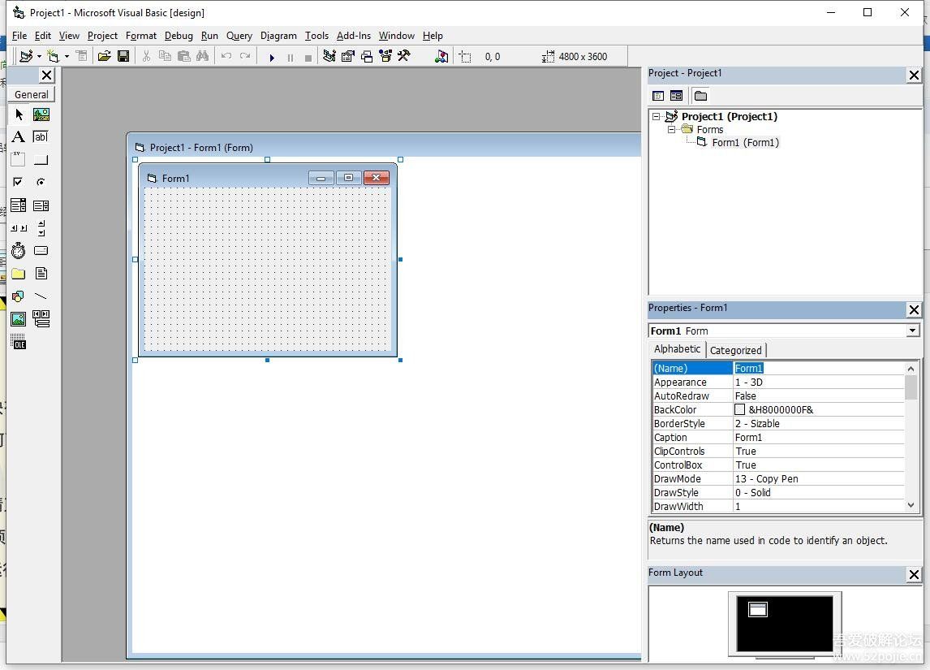The image size is (930, 670).
Task: Collapse the Project1 (Project1) tree node
Action: click(656, 116)
